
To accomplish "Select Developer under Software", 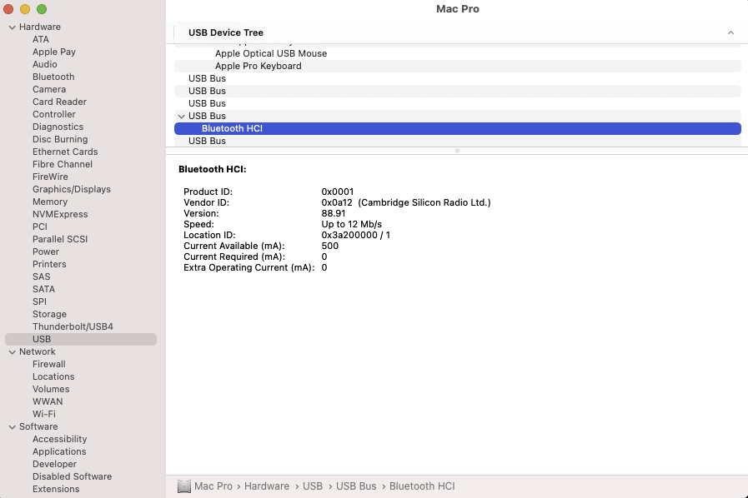I will click(x=54, y=464).
